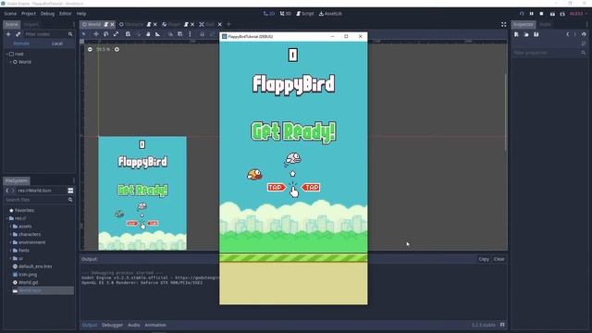Copy the output log text
This screenshot has width=592, height=333.
click(x=484, y=259)
